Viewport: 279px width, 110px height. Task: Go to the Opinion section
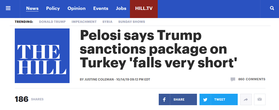tap(76, 8)
